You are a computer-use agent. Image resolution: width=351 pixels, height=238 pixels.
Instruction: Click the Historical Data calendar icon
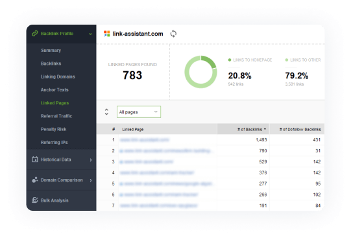click(x=35, y=160)
